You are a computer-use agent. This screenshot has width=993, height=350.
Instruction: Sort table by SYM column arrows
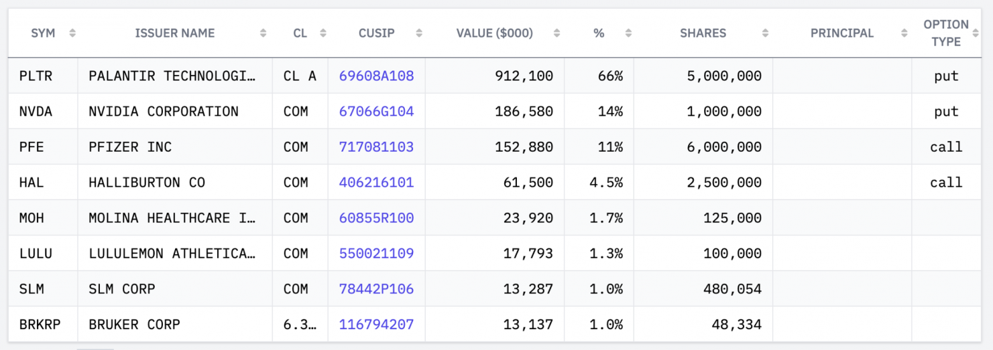point(72,33)
